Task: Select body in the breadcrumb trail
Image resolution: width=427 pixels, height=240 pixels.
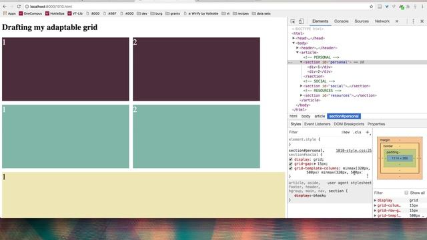Action: pos(306,116)
